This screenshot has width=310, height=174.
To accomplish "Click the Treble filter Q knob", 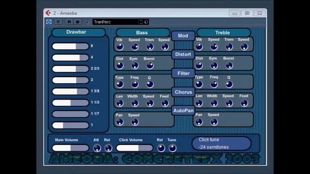I will point(229,84).
